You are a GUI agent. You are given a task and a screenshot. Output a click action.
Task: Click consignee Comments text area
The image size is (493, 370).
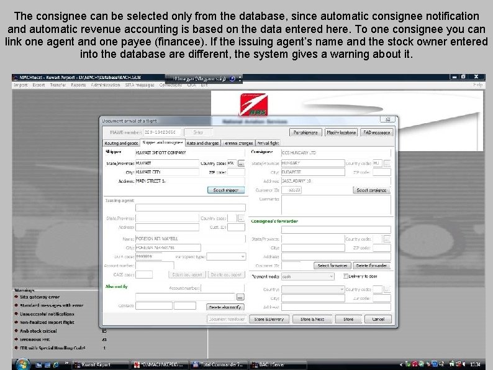336,205
